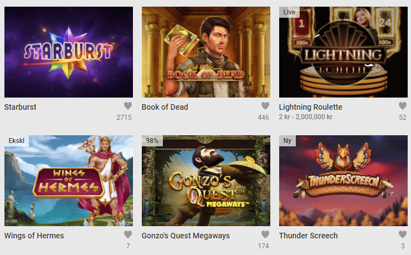Add Lightning Roulette to favorites via heart
411x255 pixels.
point(403,106)
